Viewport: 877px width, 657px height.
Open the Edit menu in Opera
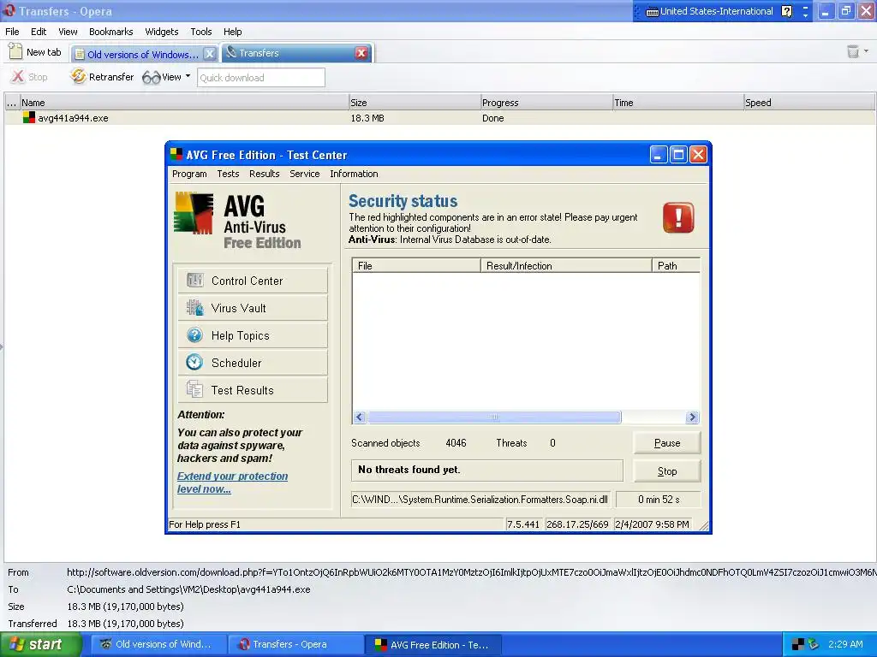(39, 32)
